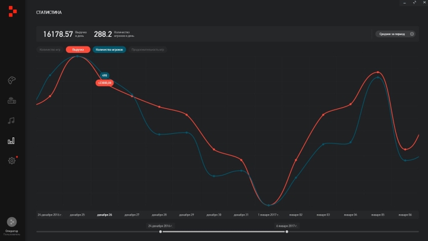Toggle the Количество игр series chip
The width and height of the screenshot is (428, 241).
pos(50,50)
